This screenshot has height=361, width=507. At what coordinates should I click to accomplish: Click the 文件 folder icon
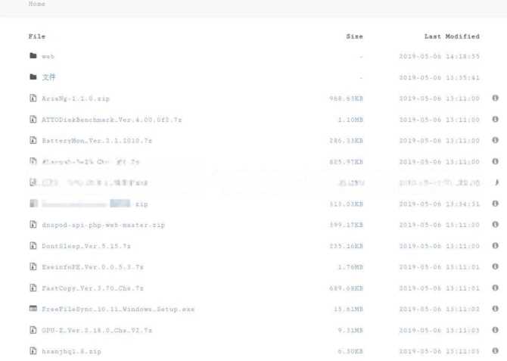pos(33,77)
